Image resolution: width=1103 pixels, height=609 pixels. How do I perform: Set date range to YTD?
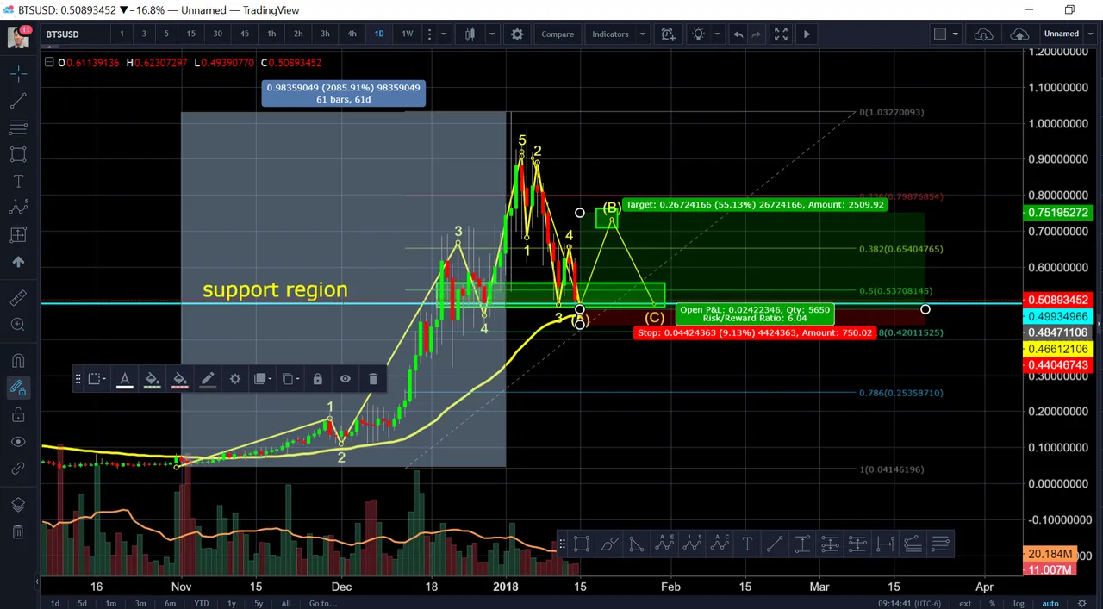click(x=201, y=603)
